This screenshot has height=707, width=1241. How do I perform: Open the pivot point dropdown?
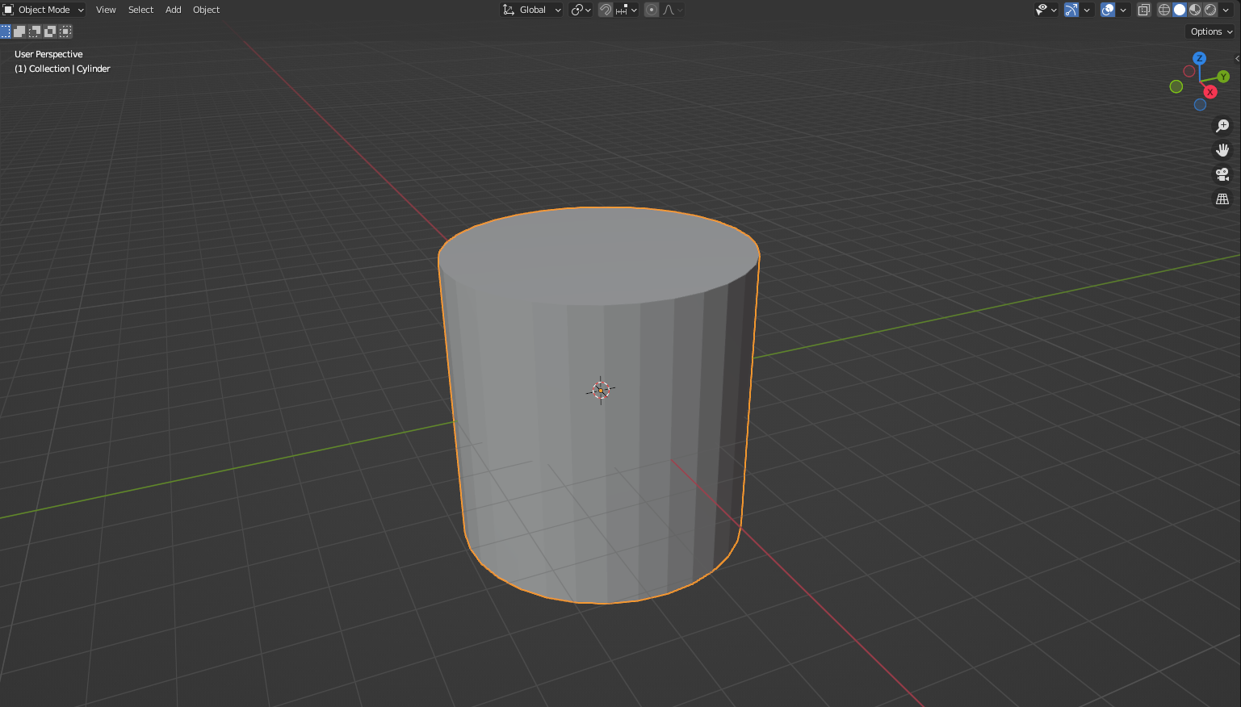coord(581,10)
